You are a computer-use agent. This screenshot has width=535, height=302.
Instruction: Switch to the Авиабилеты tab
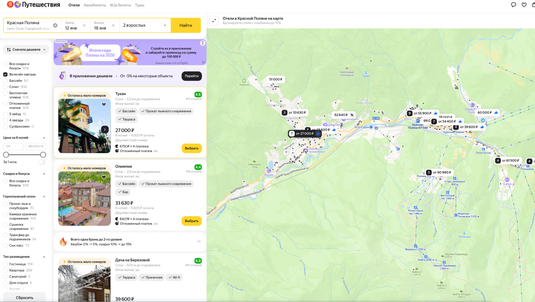click(x=94, y=5)
